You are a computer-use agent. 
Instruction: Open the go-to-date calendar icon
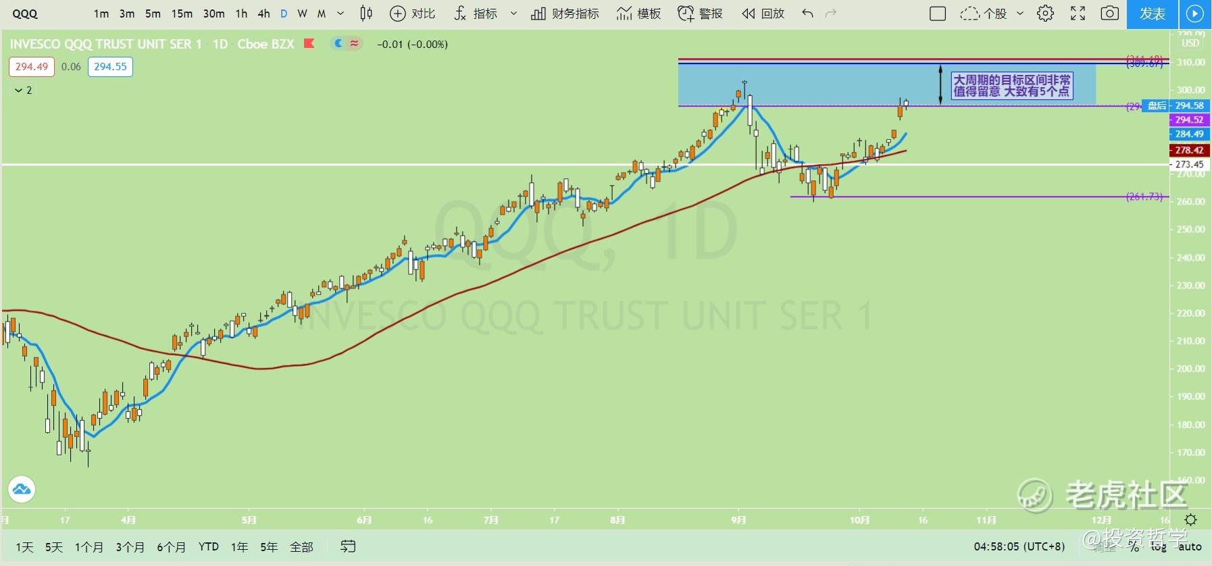(348, 546)
